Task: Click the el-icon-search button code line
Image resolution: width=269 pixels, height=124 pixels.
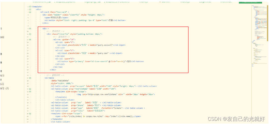Action: pyautogui.click(x=101, y=61)
